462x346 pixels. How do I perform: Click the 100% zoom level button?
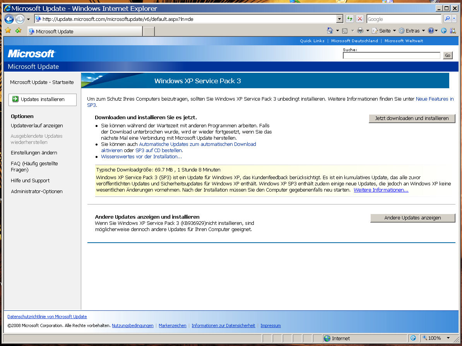432,338
